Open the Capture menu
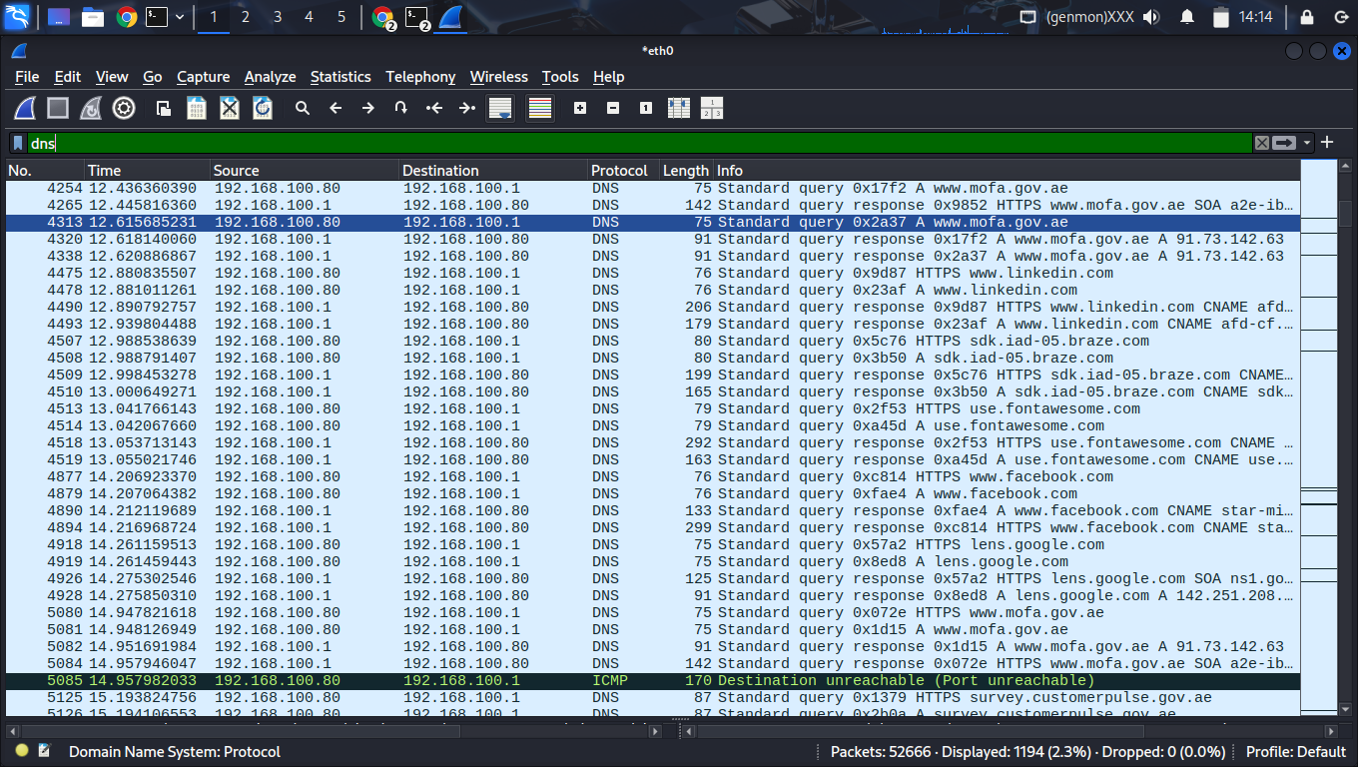 [x=203, y=77]
